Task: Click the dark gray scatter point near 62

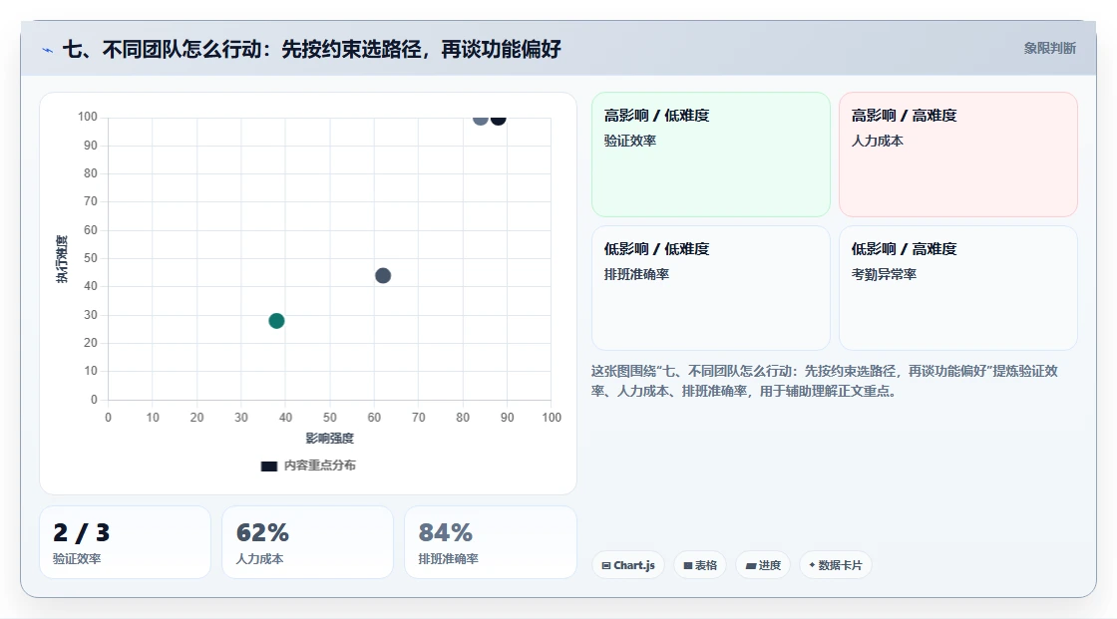Action: click(x=383, y=276)
